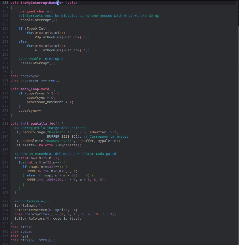
Task: Click line number 281 in gutter
Action: [x=5, y=124]
